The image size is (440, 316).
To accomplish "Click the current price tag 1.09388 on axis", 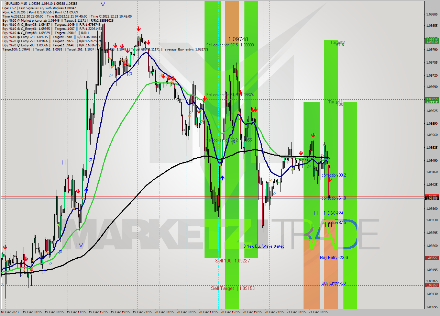I will (432, 198).
